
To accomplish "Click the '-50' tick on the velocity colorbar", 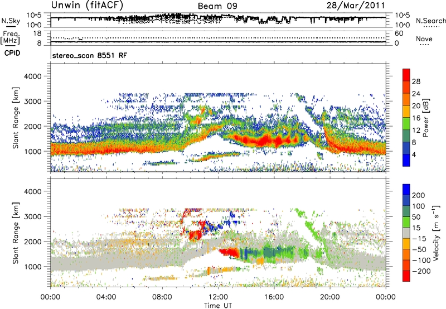I will pyautogui.click(x=419, y=249).
